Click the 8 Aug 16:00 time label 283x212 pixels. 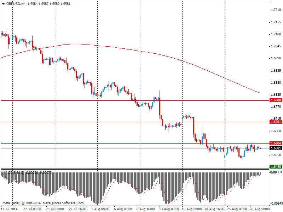pyautogui.click(x=146, y=209)
